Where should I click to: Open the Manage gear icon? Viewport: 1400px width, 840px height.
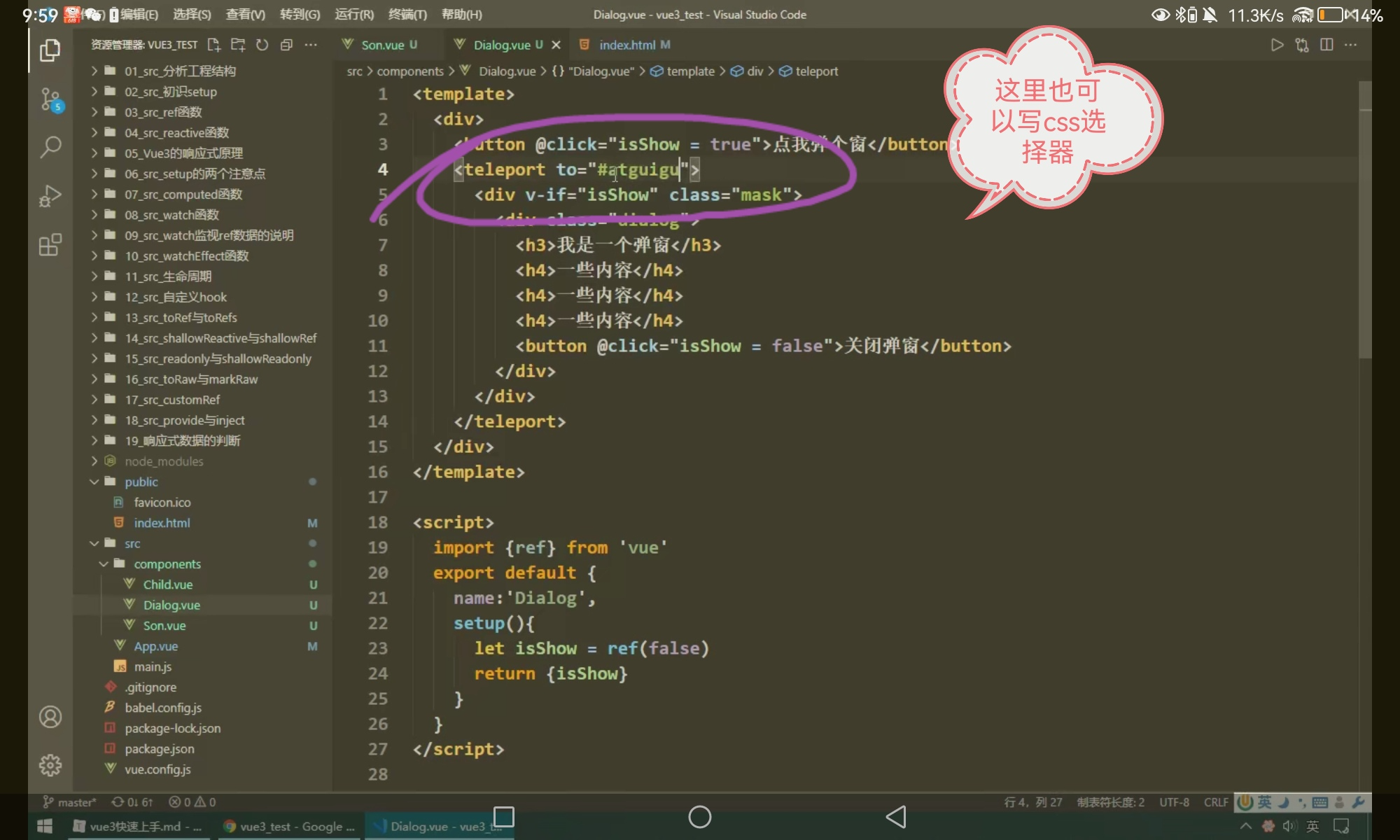[50, 765]
